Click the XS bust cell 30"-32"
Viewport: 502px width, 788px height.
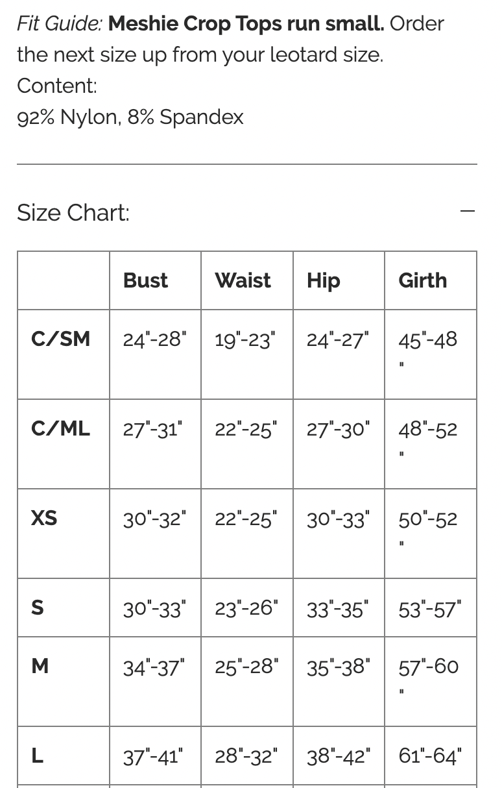154,519
